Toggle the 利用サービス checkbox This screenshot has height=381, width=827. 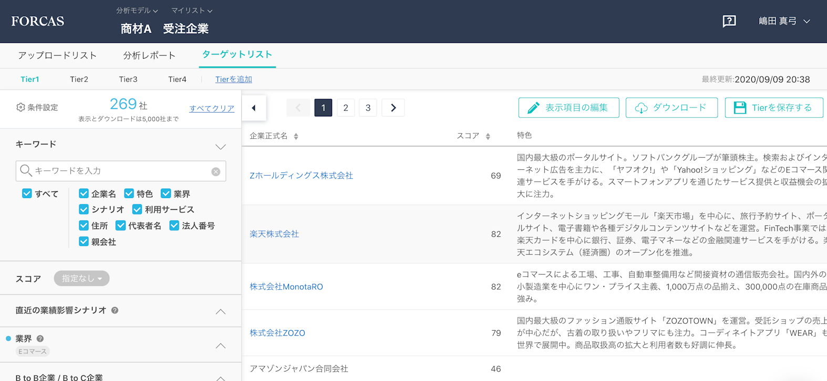point(137,210)
